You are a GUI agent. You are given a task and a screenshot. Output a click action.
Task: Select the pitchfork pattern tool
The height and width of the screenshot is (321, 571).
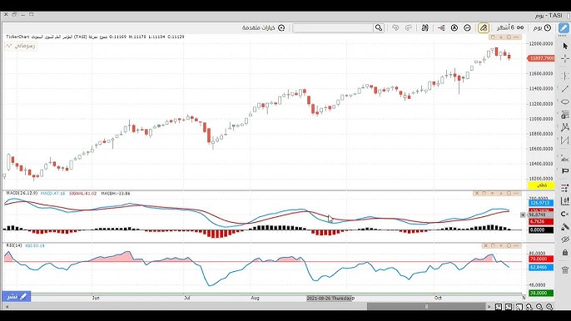tap(565, 127)
